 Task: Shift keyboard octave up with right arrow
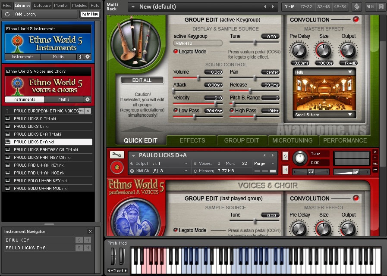pos(126,270)
